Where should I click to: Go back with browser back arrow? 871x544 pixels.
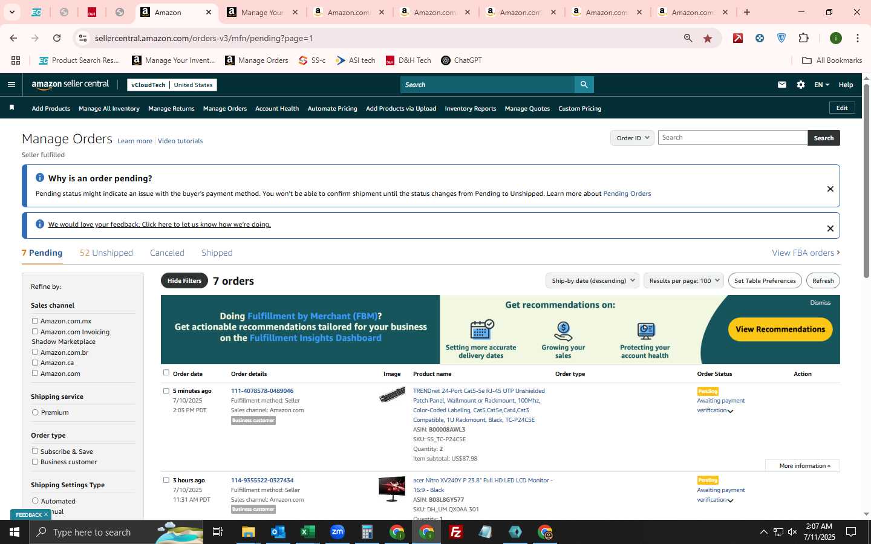click(x=13, y=38)
